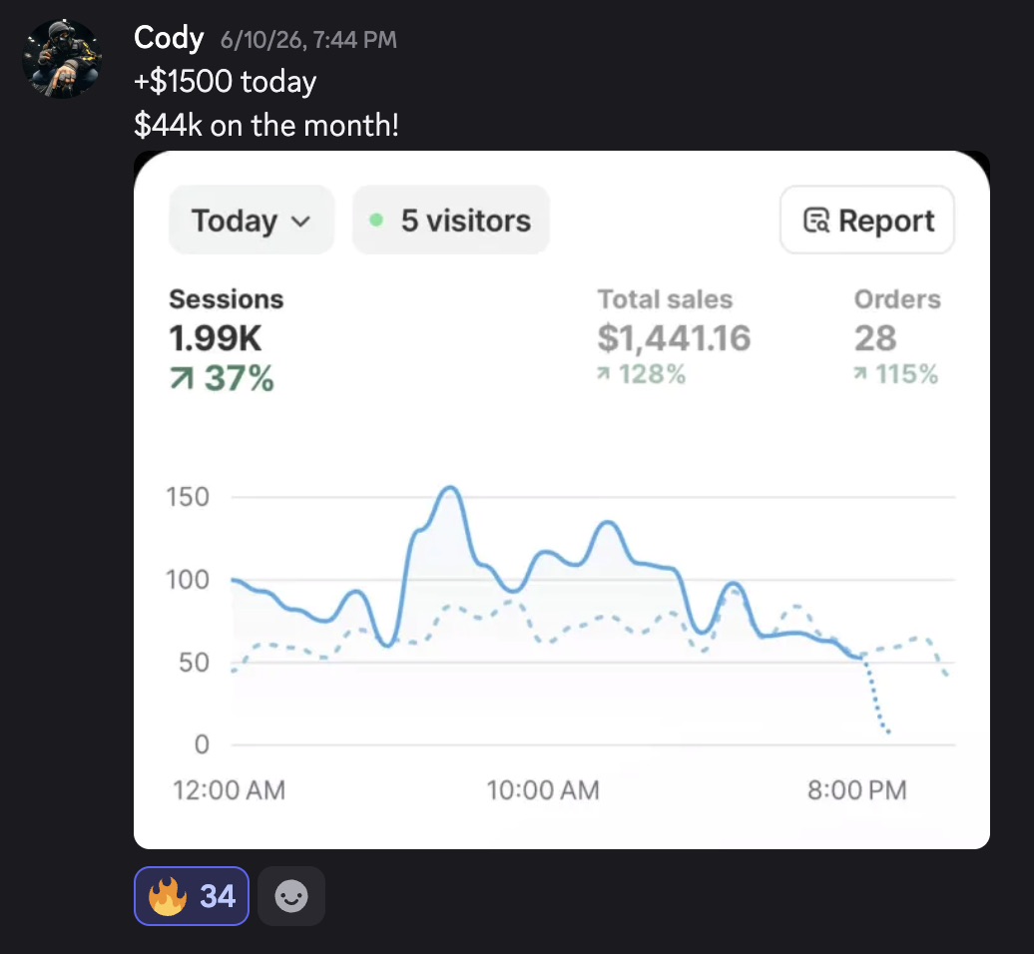The height and width of the screenshot is (954, 1034).
Task: Click the 10:00 AM axis label
Action: point(543,789)
